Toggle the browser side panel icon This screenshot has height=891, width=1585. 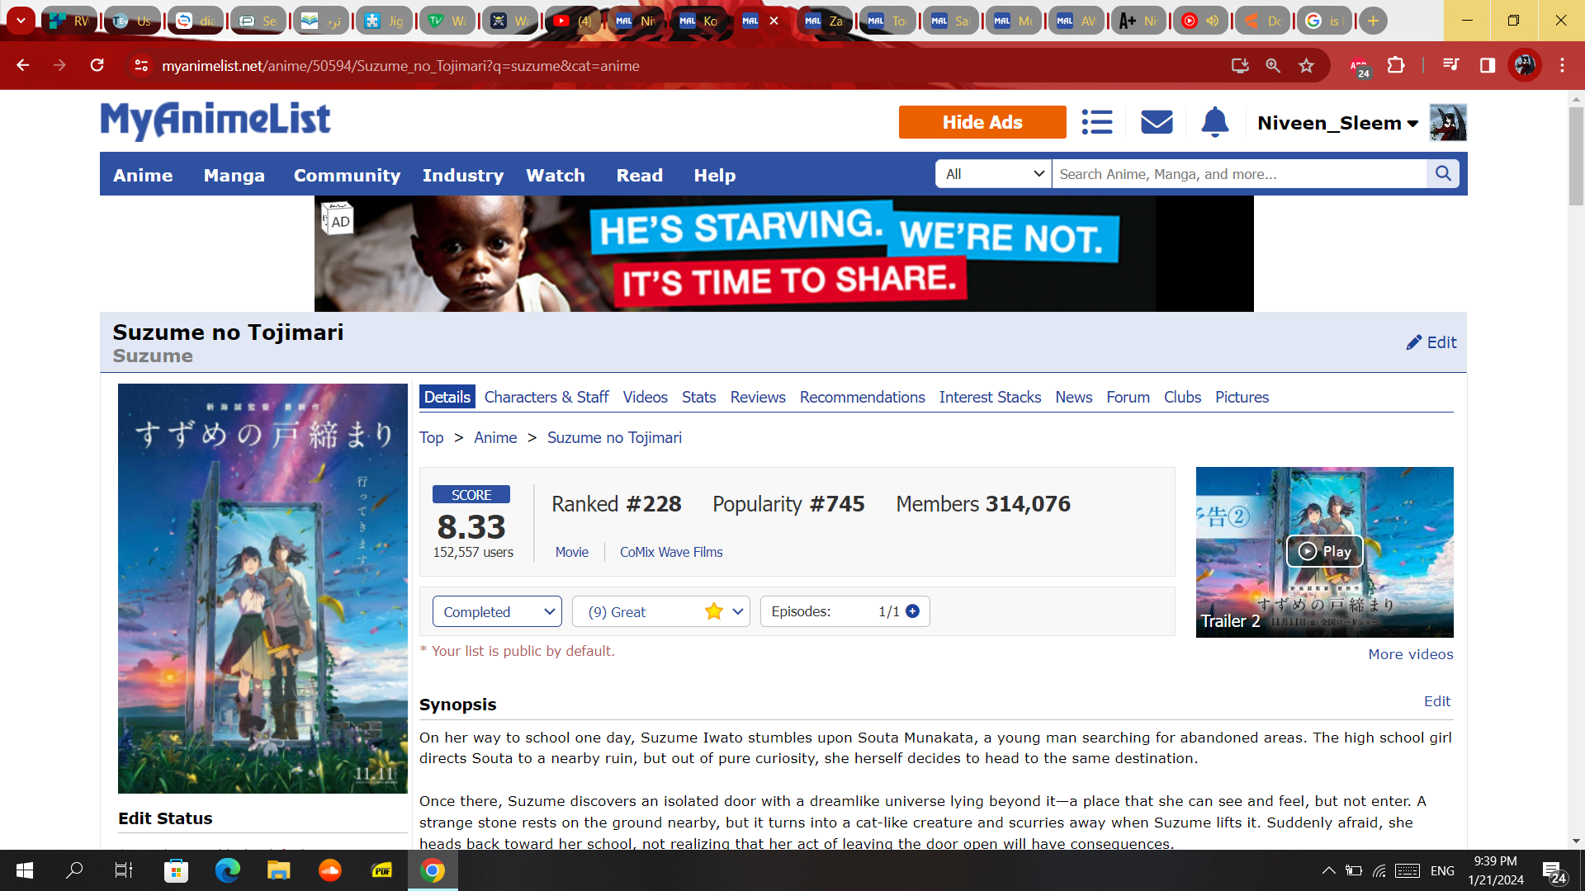click(1488, 65)
